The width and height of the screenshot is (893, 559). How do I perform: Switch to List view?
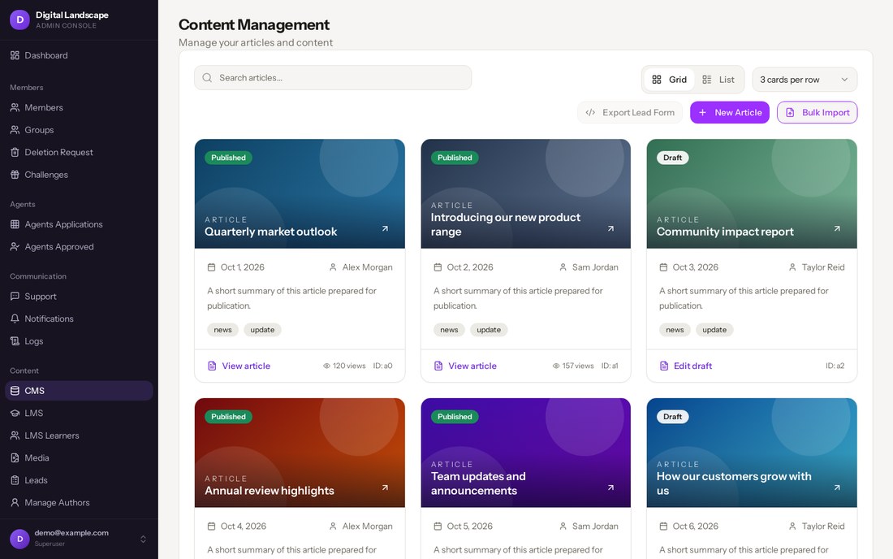click(718, 80)
